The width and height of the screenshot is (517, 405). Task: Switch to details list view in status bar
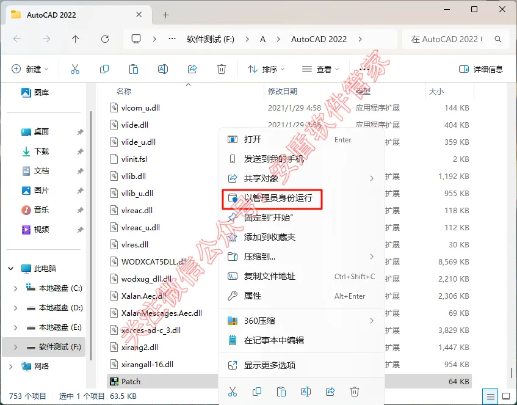pos(491,396)
